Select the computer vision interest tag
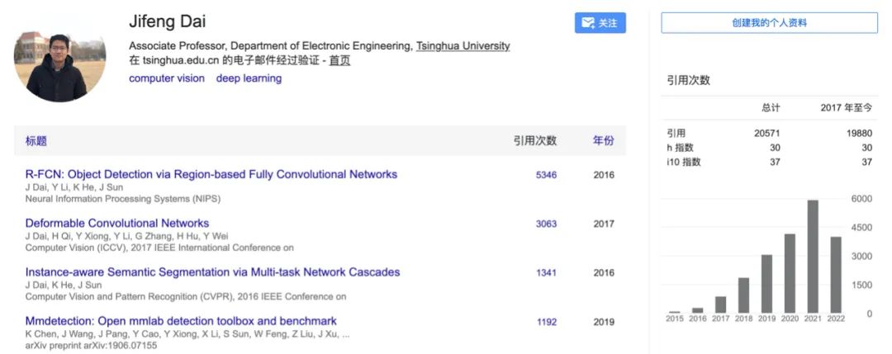 [167, 78]
